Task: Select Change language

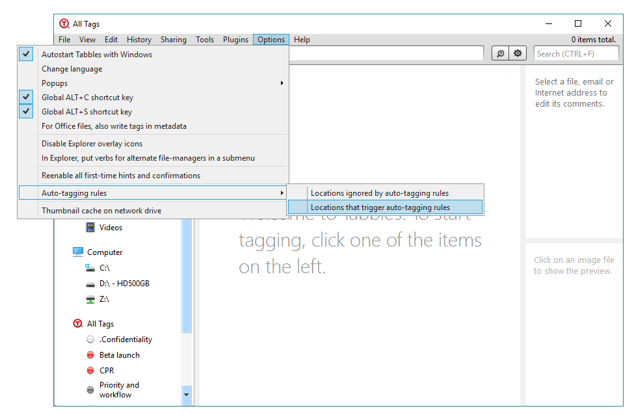Action: [153, 69]
